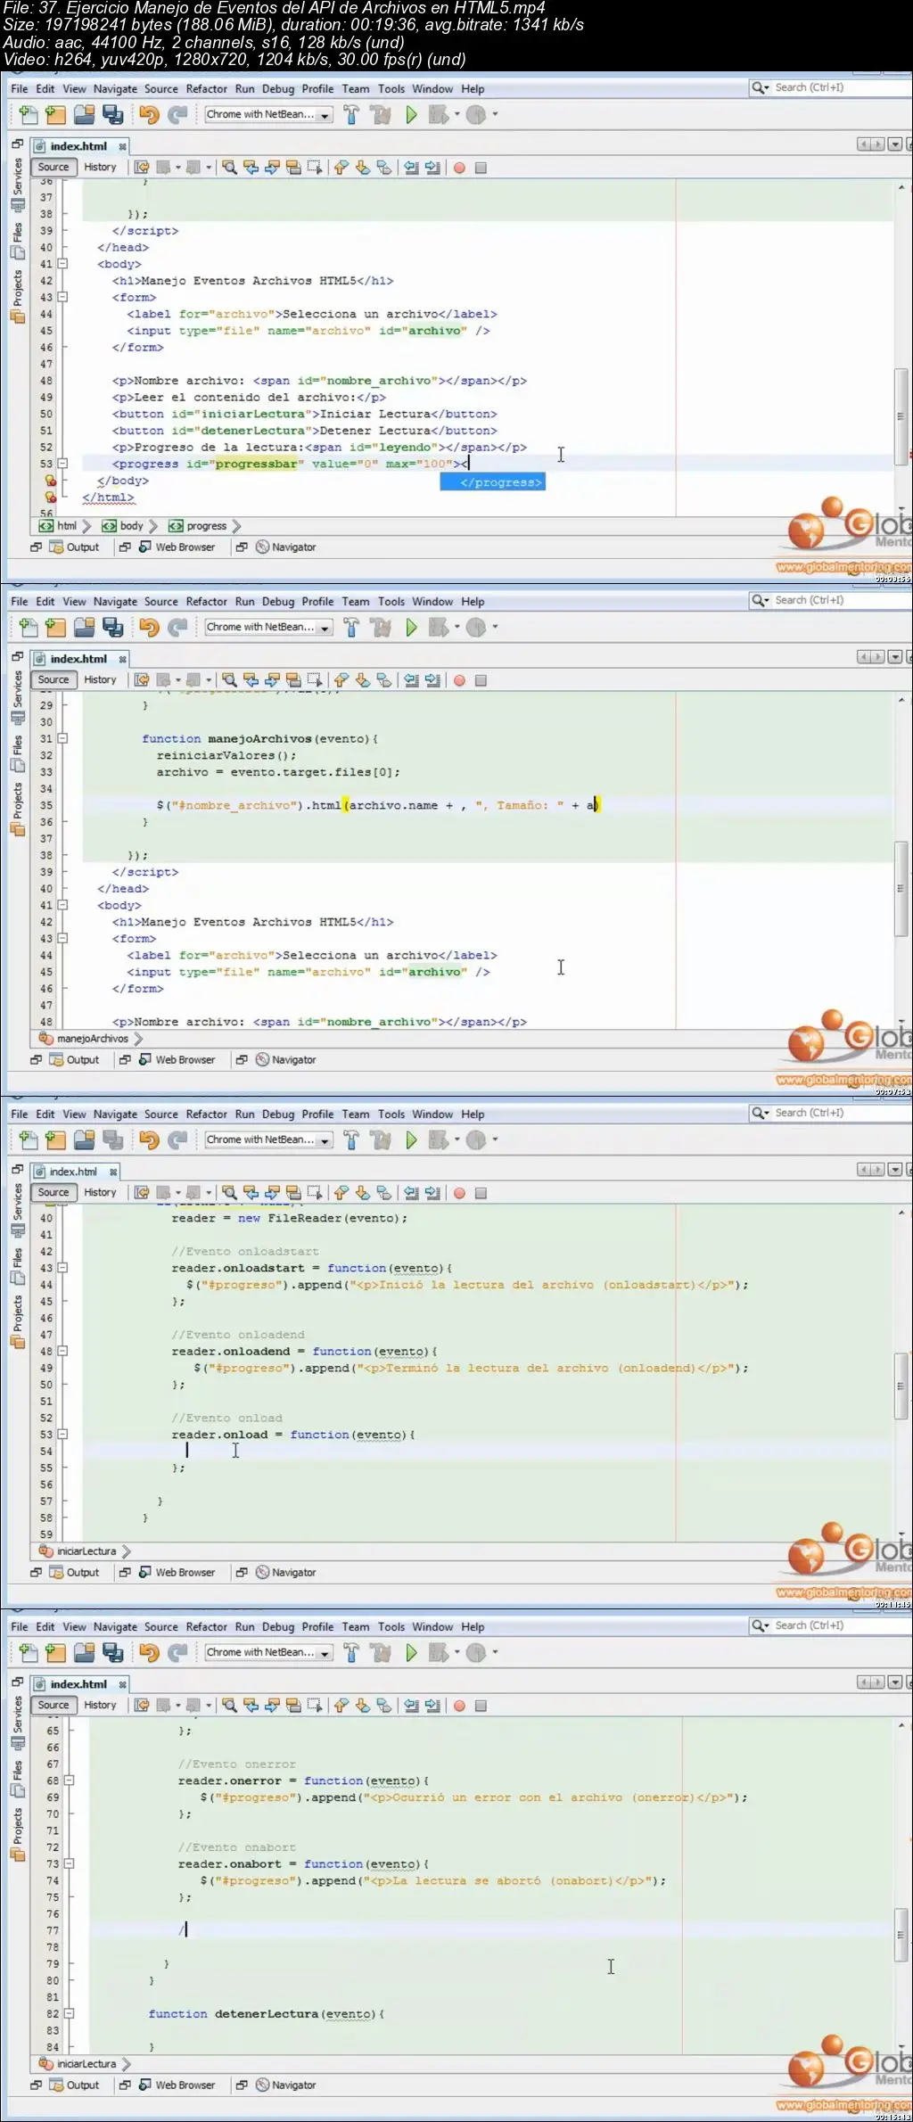
Task: Click error hint bulb beside </body> line
Action: pos(51,481)
